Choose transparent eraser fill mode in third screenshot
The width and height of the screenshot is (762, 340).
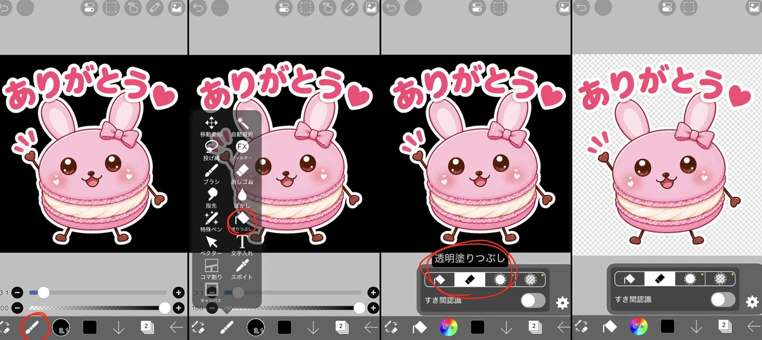coord(469,278)
